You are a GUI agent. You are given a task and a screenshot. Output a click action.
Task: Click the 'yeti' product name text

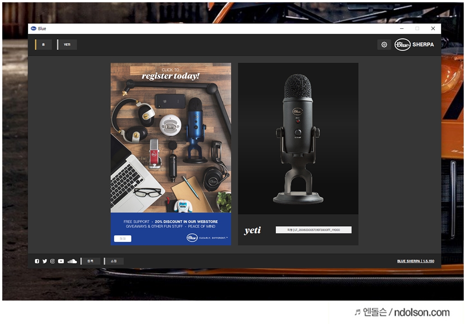coord(253,230)
